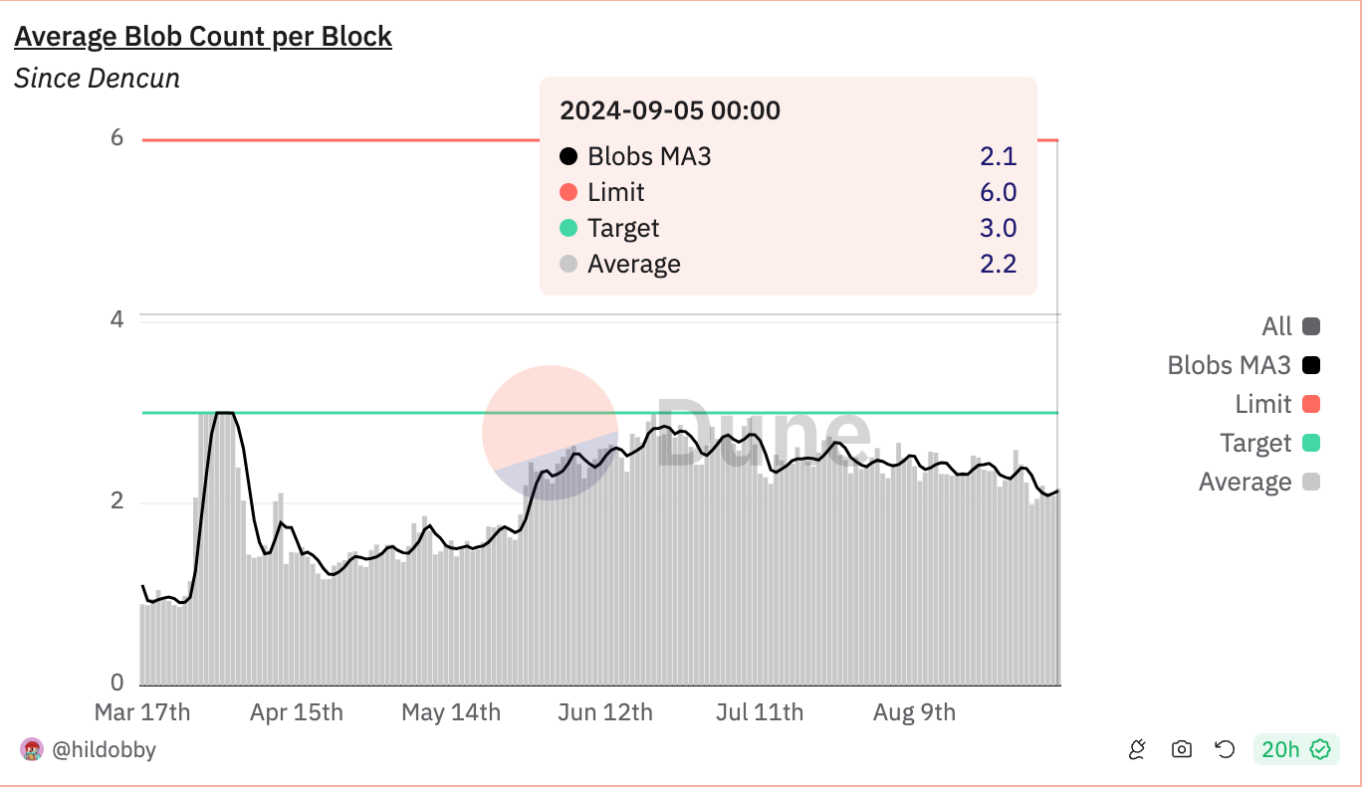Image resolution: width=1362 pixels, height=788 pixels.
Task: Toggle the Target series legend entry
Action: tap(1255, 443)
